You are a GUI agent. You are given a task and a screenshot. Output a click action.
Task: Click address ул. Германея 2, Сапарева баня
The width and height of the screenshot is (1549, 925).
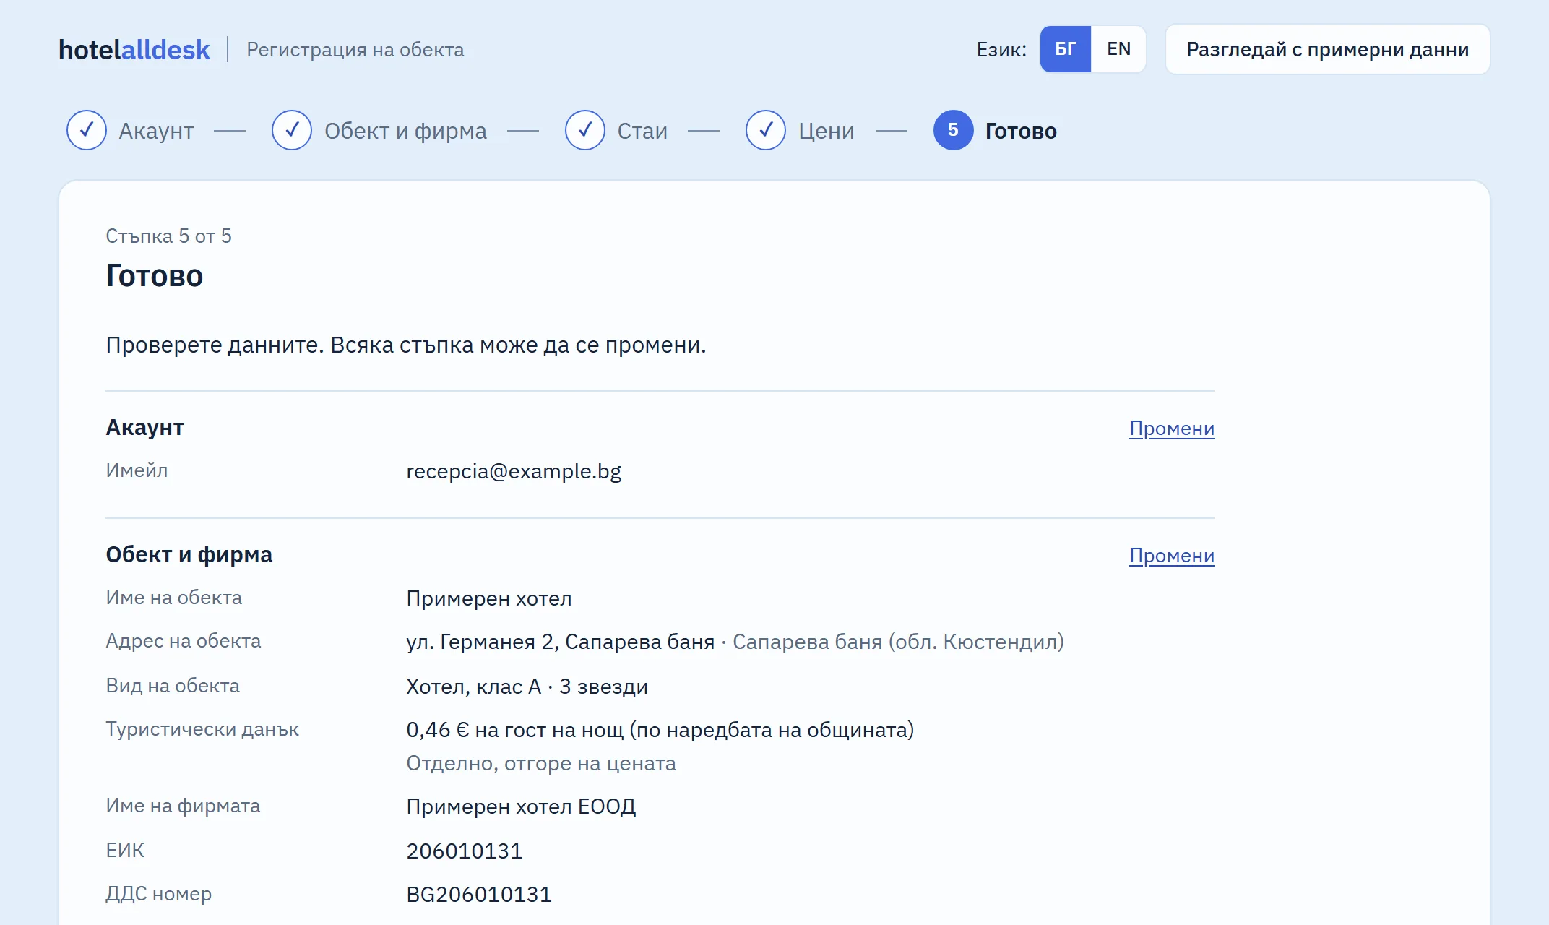(561, 642)
